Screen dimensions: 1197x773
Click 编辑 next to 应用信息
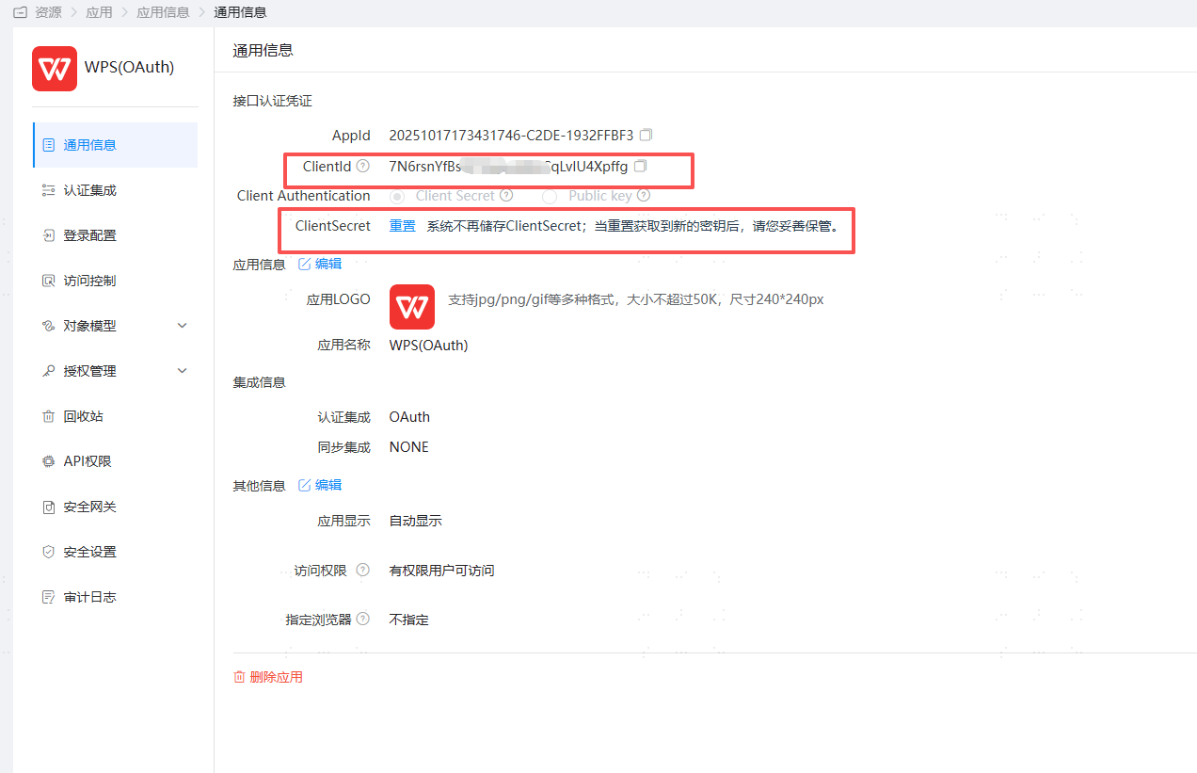(320, 264)
